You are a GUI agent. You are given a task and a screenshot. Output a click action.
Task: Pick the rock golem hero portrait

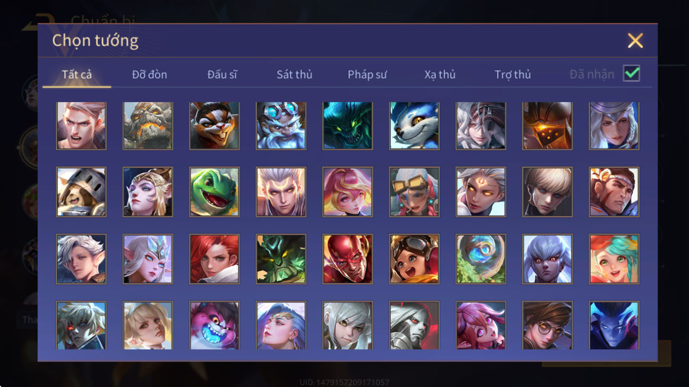148,126
